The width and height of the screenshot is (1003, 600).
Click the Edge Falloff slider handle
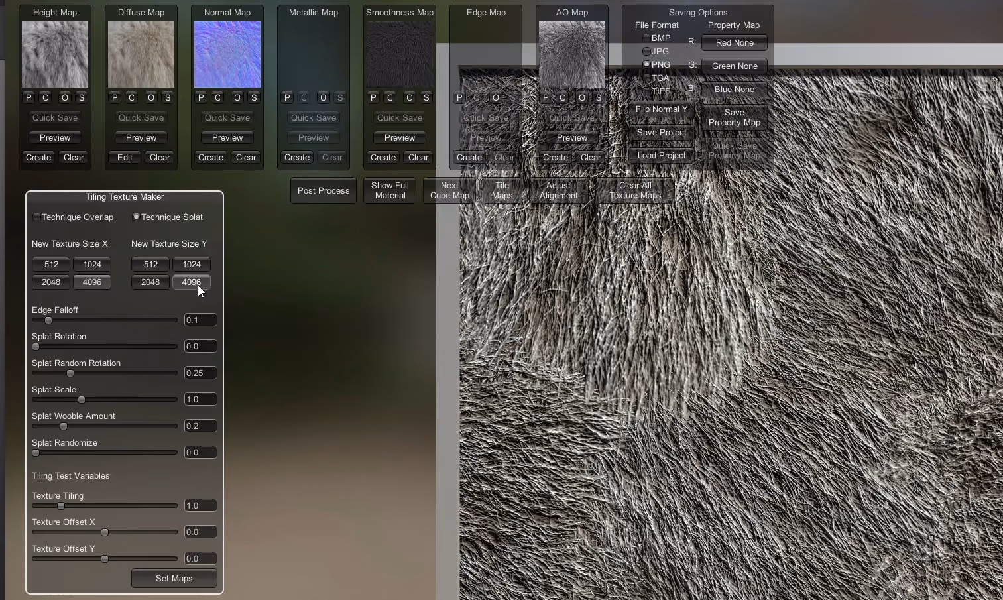(x=48, y=320)
